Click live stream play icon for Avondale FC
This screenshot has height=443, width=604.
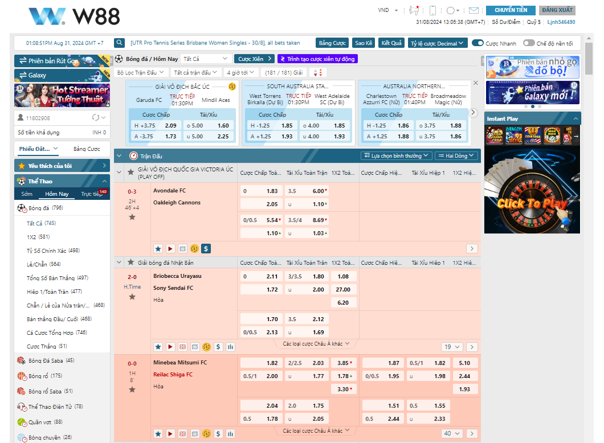pyautogui.click(x=170, y=249)
